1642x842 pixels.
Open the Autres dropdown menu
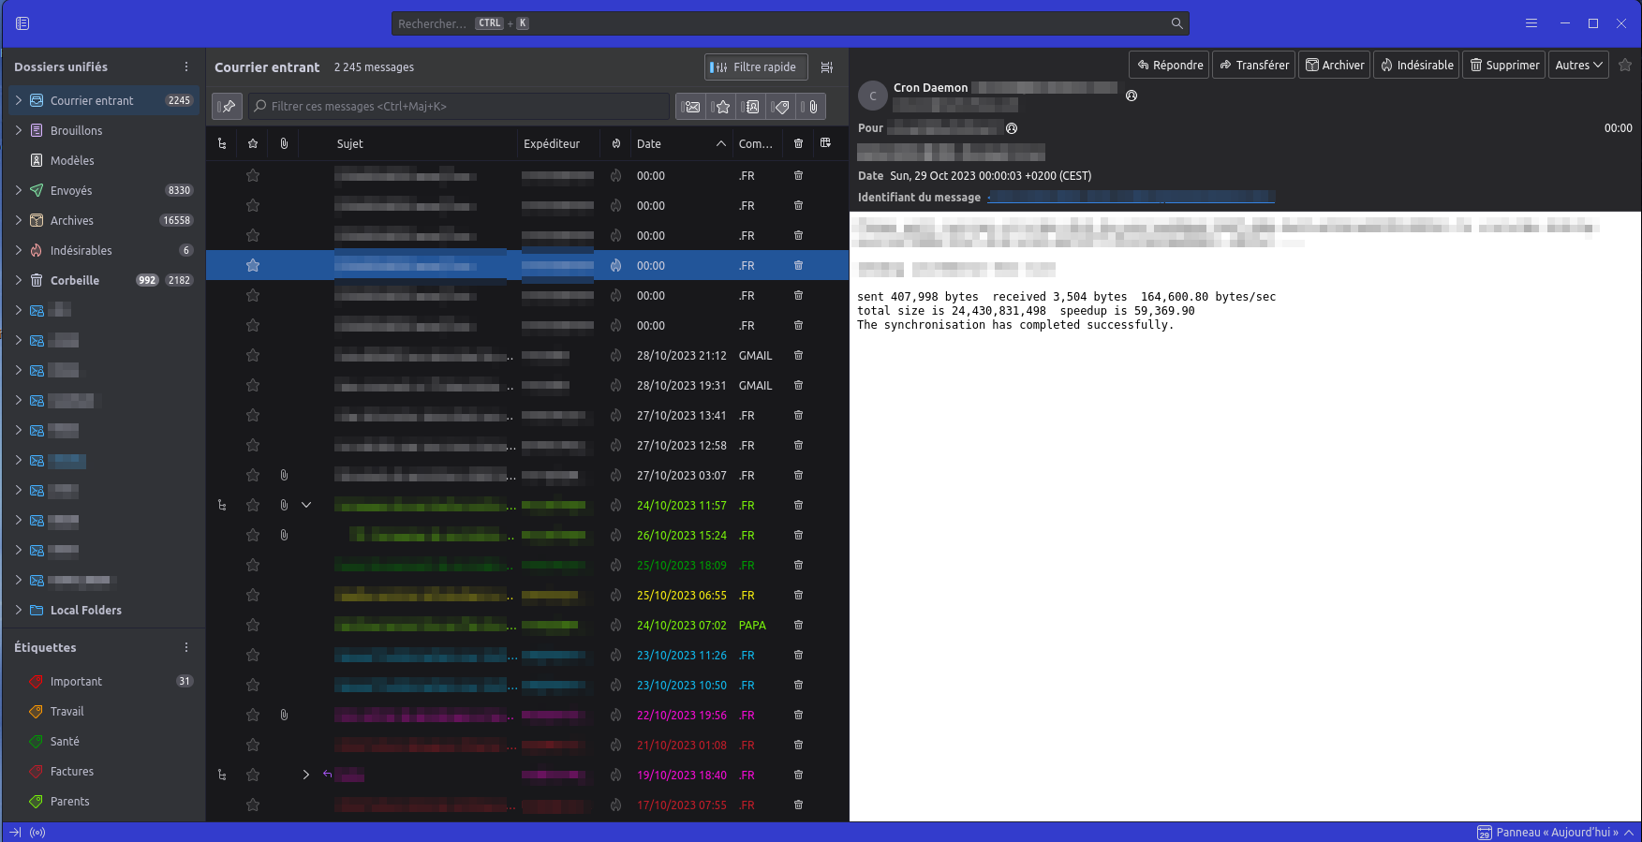point(1578,66)
